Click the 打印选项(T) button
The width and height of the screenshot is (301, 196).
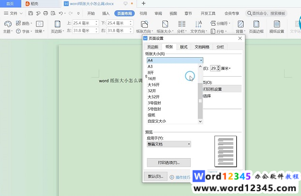click(x=169, y=163)
